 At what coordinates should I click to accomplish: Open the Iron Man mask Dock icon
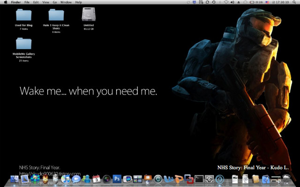click(x=45, y=179)
